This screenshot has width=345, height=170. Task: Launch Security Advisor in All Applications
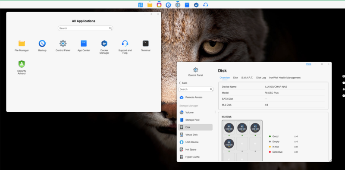tap(22, 67)
